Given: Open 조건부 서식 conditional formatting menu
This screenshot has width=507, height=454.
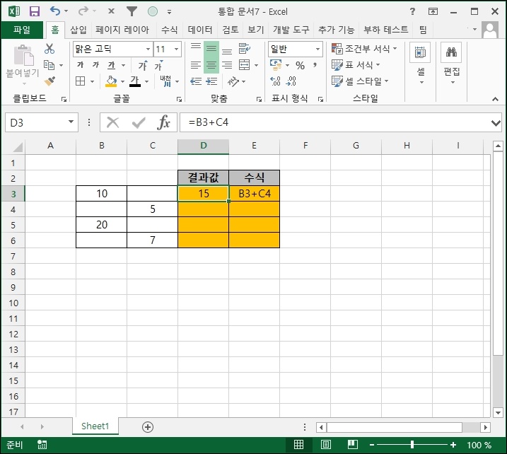Looking at the screenshot, I should [364, 49].
